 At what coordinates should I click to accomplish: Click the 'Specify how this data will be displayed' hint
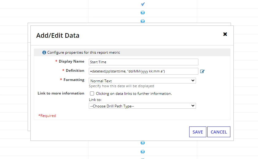121,86
